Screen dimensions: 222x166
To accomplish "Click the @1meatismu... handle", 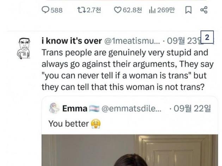I will point(133,41).
